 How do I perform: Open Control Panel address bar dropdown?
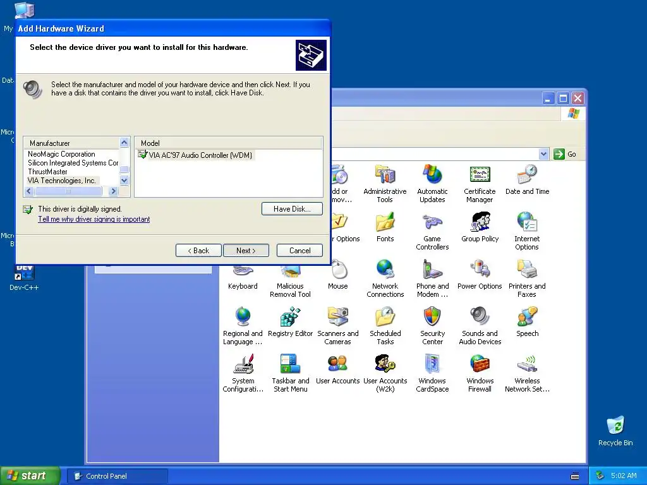pos(543,154)
